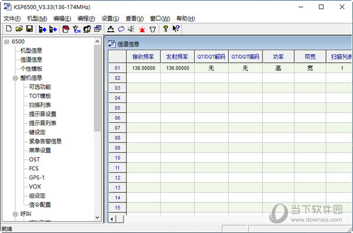Click the 功率 column header
The image size is (353, 233).
(278, 56)
